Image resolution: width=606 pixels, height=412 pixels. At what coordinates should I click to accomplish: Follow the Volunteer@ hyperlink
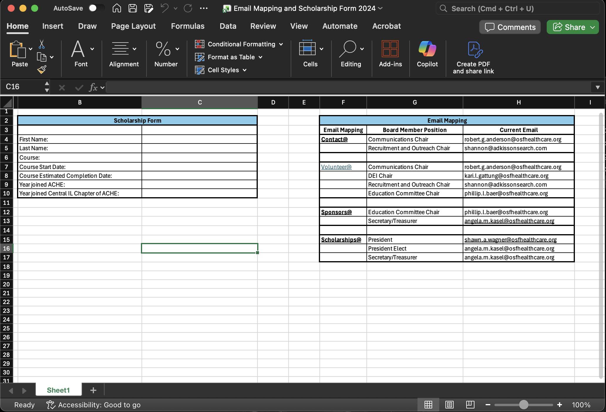coord(336,167)
